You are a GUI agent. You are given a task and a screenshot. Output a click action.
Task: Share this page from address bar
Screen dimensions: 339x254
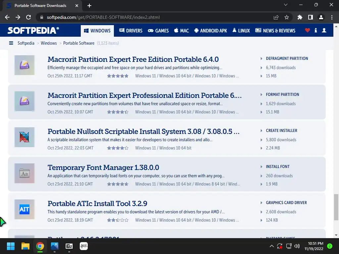pos(276,17)
